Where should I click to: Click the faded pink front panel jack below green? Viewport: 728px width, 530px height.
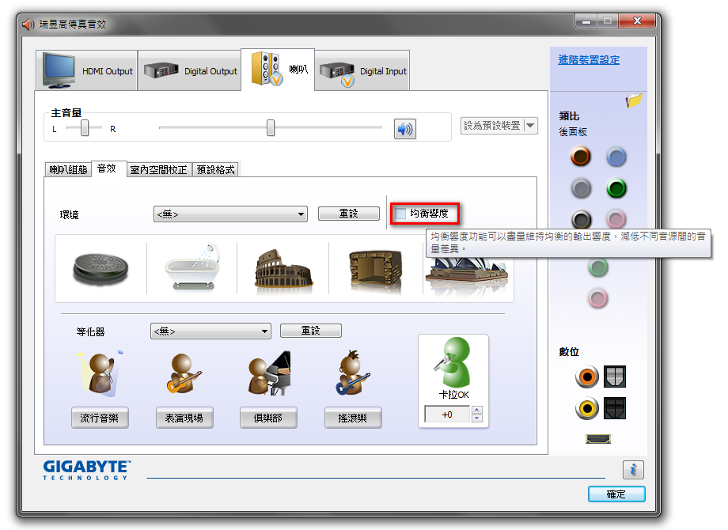598,298
